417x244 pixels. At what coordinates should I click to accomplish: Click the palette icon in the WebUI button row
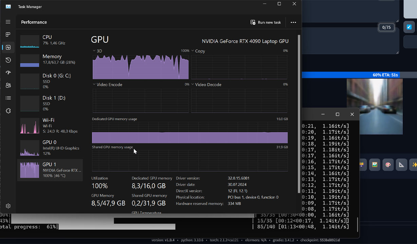click(388, 165)
